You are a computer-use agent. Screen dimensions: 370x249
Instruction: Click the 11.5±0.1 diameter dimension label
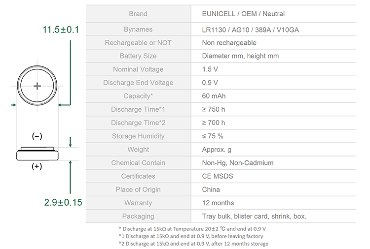coord(61,30)
